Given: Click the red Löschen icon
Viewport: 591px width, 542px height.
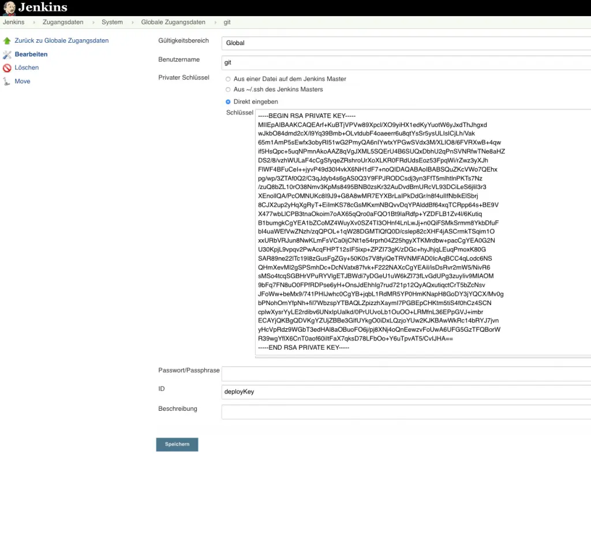Looking at the screenshot, I should [7, 68].
